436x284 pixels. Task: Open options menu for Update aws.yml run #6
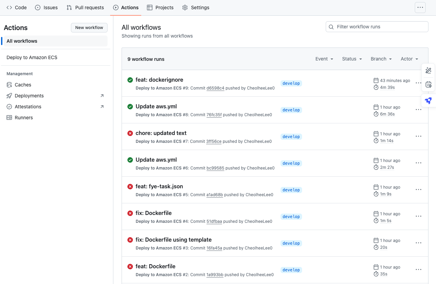pyautogui.click(x=419, y=163)
